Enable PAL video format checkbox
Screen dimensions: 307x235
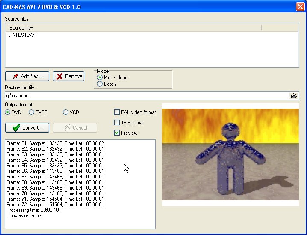117,112
